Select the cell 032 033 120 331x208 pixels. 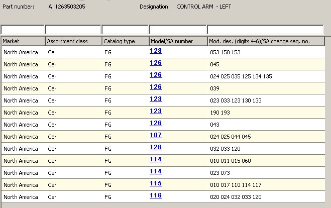click(x=225, y=149)
